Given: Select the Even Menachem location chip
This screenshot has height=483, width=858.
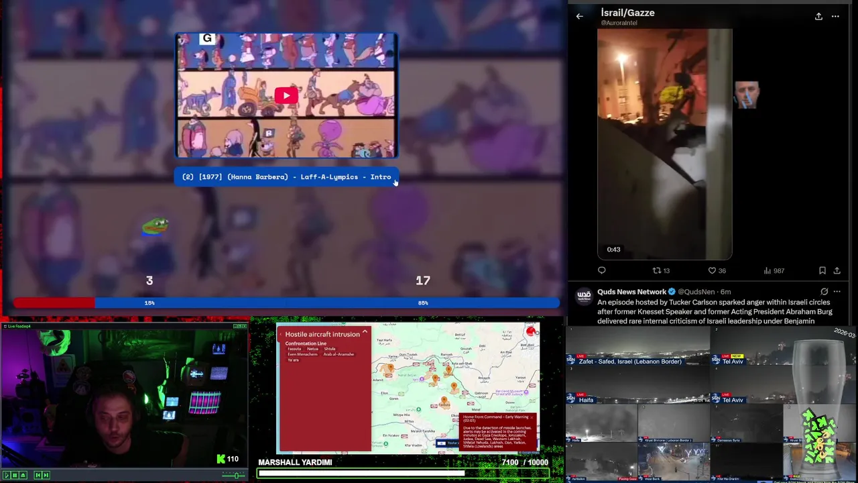Looking at the screenshot, I should point(303,354).
